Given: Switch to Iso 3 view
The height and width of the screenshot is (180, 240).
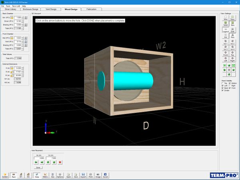Looking at the screenshot, I should [226, 48].
